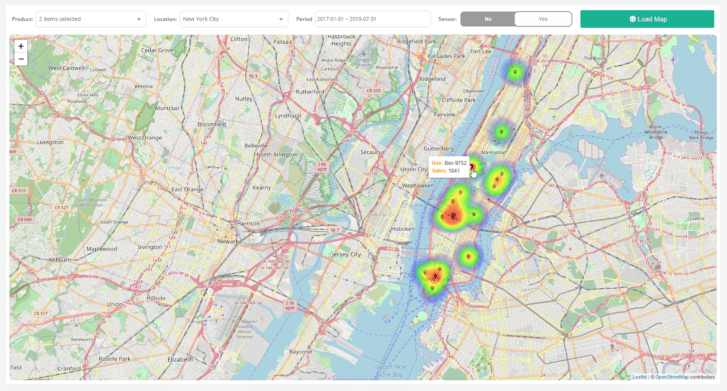The height and width of the screenshot is (391, 727).
Task: Click the zoom out minus button
Action: pos(21,59)
